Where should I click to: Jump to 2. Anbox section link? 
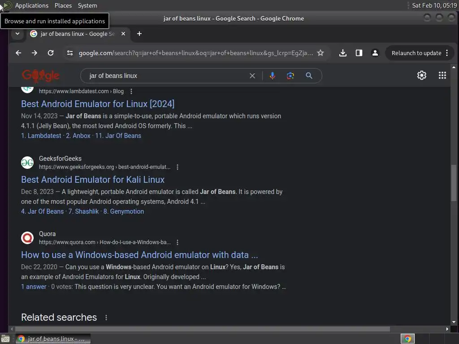[78, 136]
